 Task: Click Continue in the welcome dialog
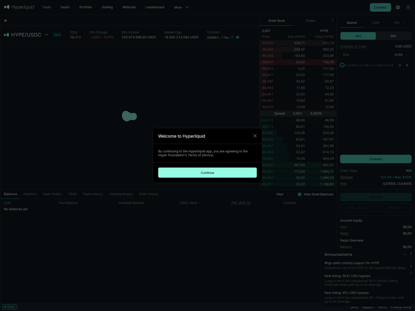pos(208,173)
